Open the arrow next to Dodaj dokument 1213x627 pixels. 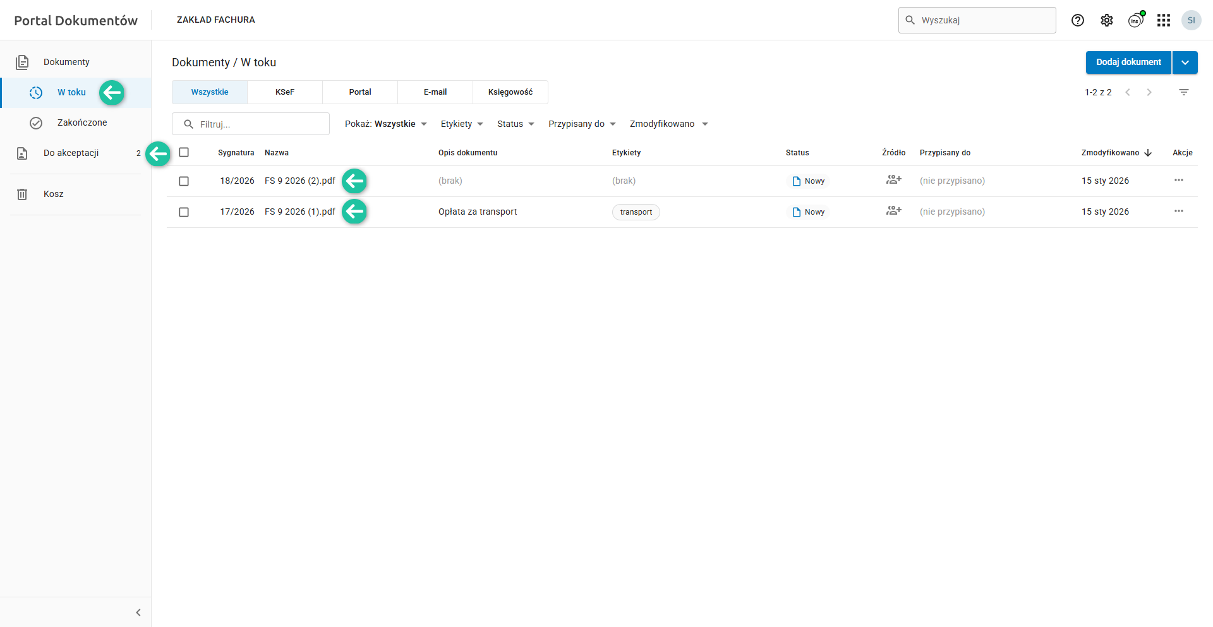pos(1185,63)
